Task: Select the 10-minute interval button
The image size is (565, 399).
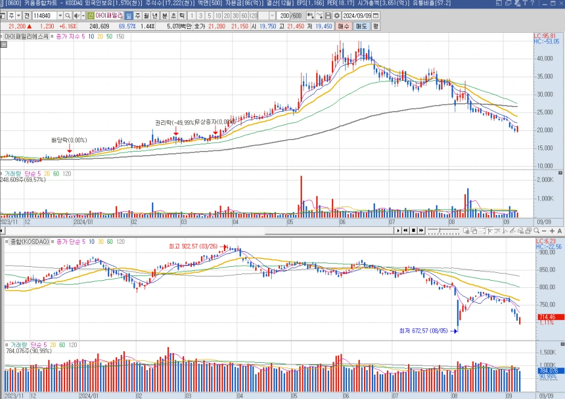Action: coord(218,16)
